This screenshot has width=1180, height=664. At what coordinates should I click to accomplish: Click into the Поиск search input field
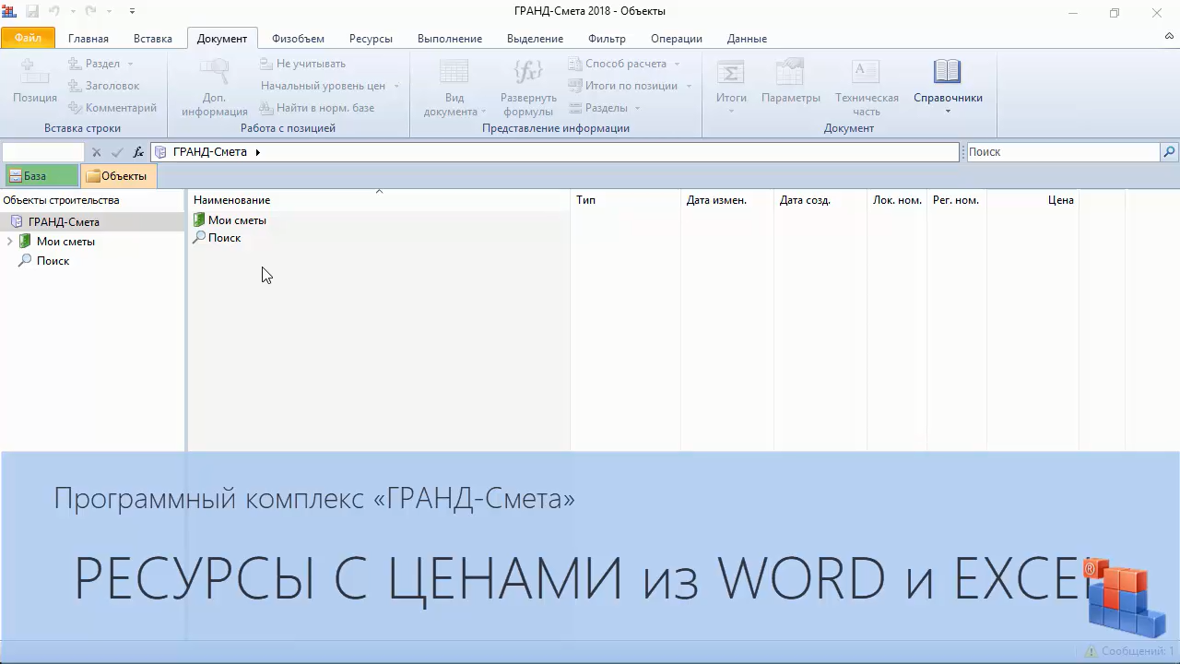(x=1063, y=152)
